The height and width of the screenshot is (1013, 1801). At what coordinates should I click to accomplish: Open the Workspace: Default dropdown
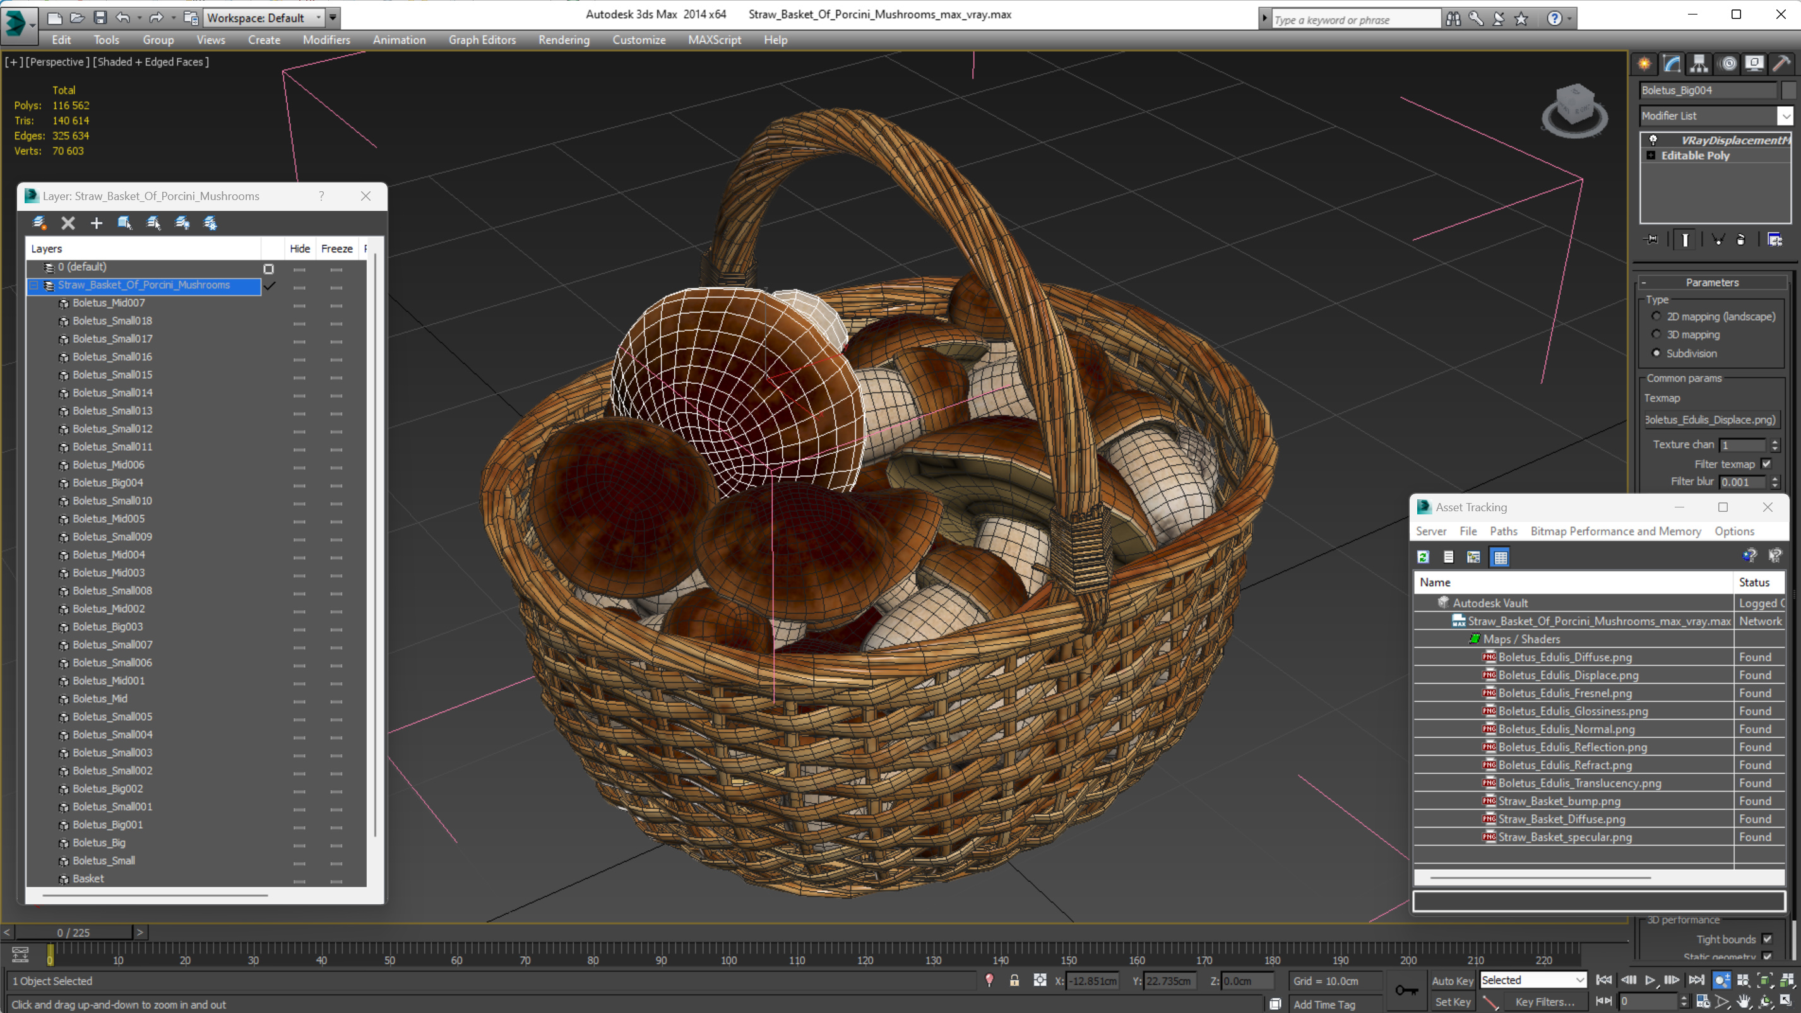coord(264,18)
